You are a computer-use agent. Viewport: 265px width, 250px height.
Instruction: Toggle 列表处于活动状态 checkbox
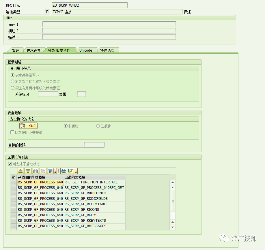point(10,164)
